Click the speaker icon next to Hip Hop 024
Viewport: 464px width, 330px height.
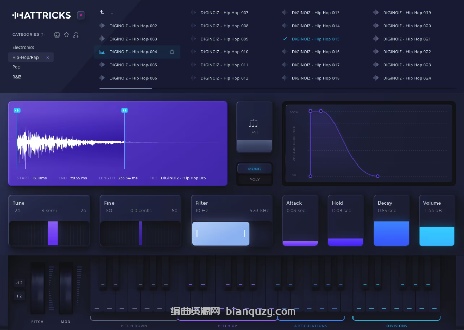click(x=377, y=78)
